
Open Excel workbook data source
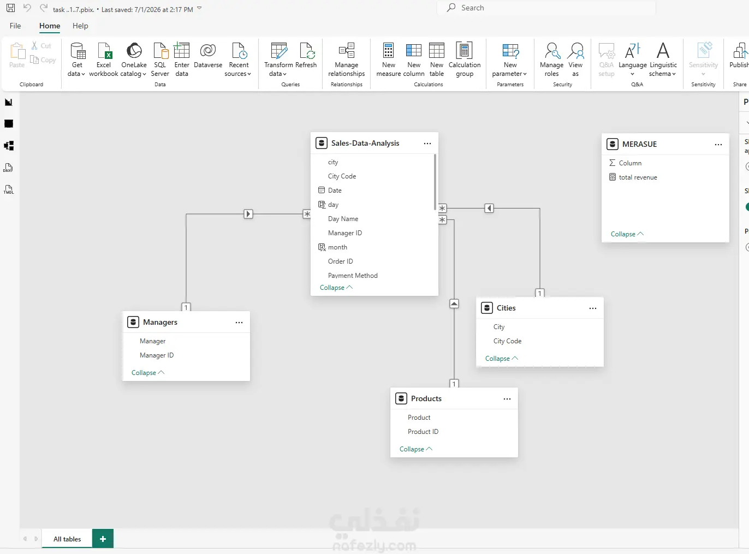click(x=104, y=59)
